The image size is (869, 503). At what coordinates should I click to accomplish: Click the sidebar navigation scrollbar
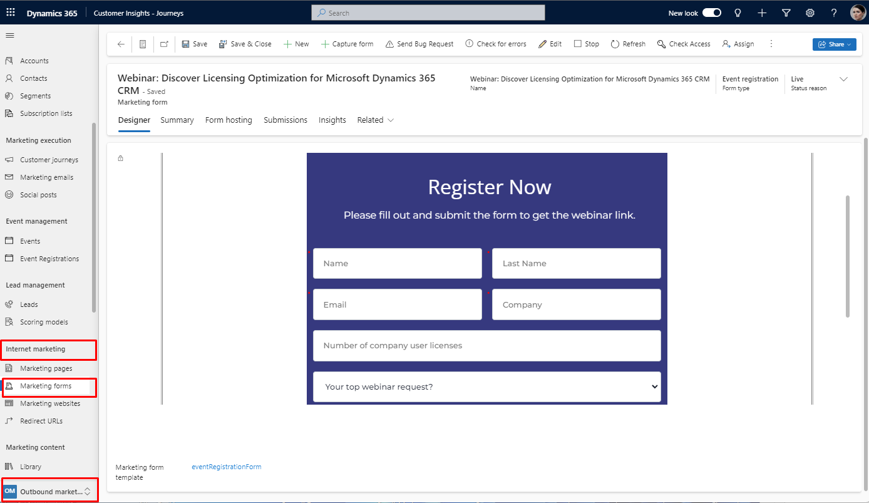94,217
